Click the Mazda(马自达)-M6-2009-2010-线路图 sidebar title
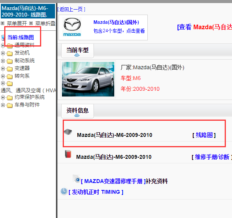This screenshot has width=232, height=218. (28, 11)
